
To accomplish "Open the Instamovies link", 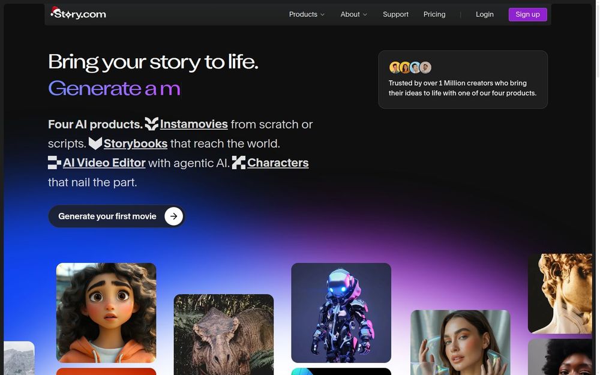I will pyautogui.click(x=194, y=124).
